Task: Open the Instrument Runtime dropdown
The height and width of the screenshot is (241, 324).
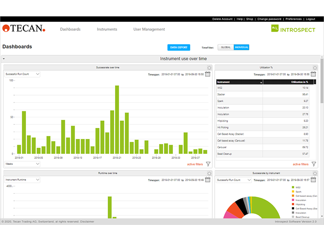Action: tap(22, 180)
